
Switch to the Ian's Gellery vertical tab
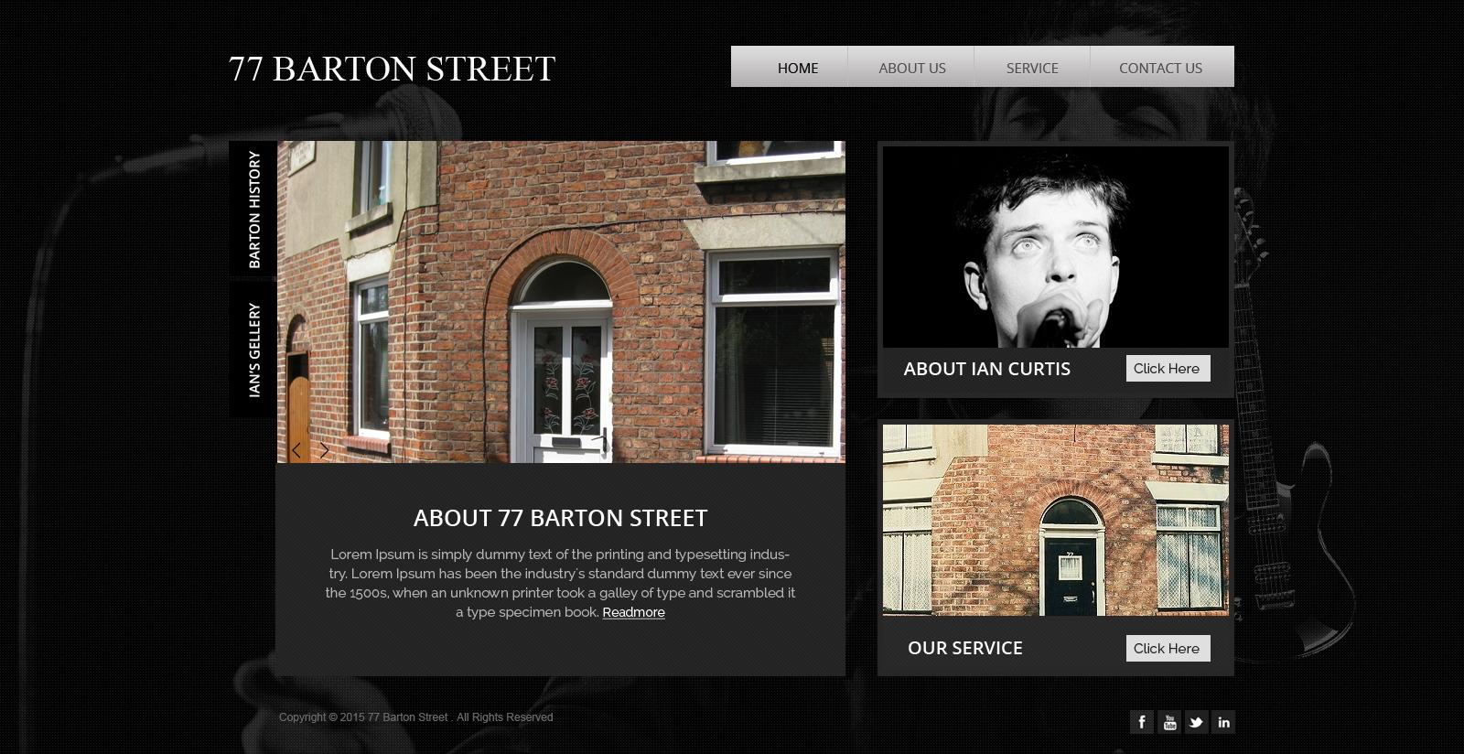253,350
